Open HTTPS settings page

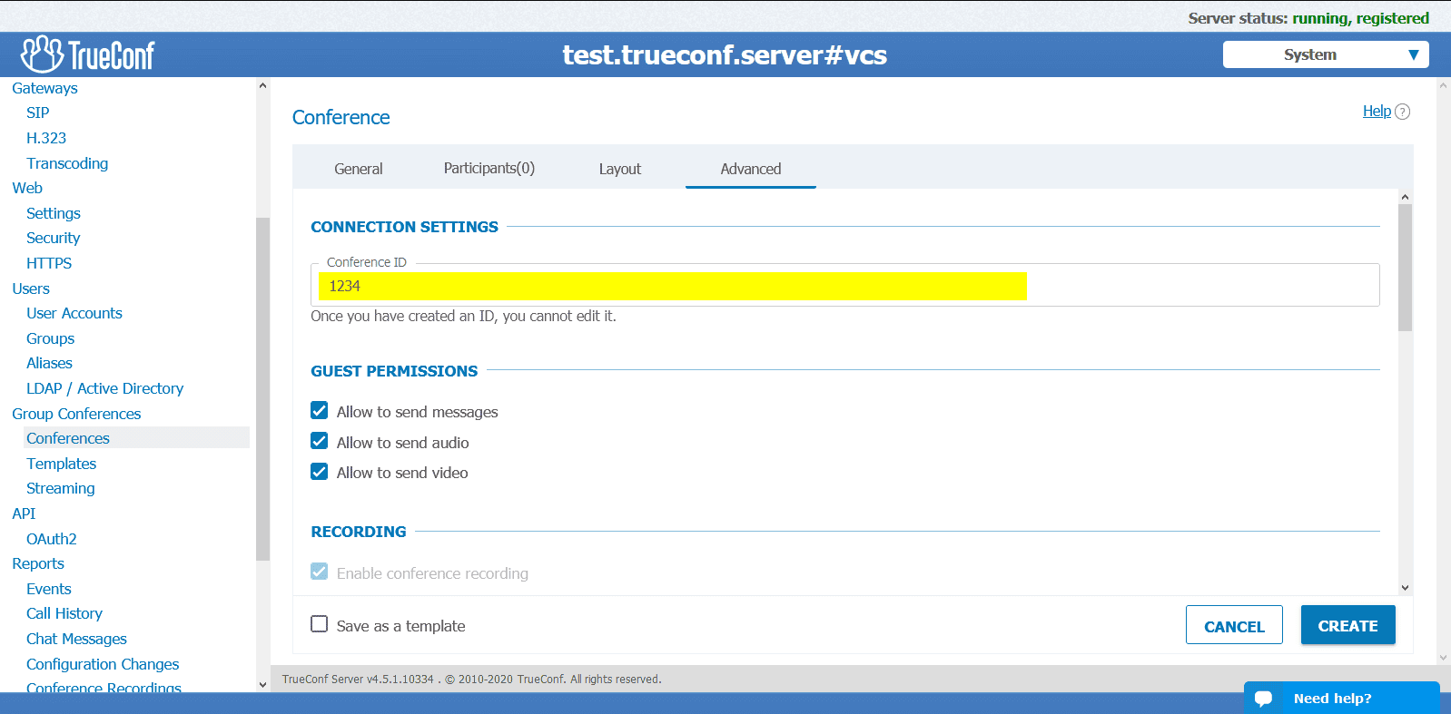click(49, 263)
